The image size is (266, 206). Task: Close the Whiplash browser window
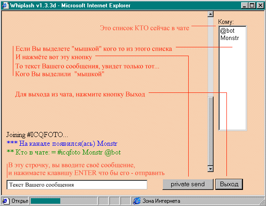click(260, 6)
